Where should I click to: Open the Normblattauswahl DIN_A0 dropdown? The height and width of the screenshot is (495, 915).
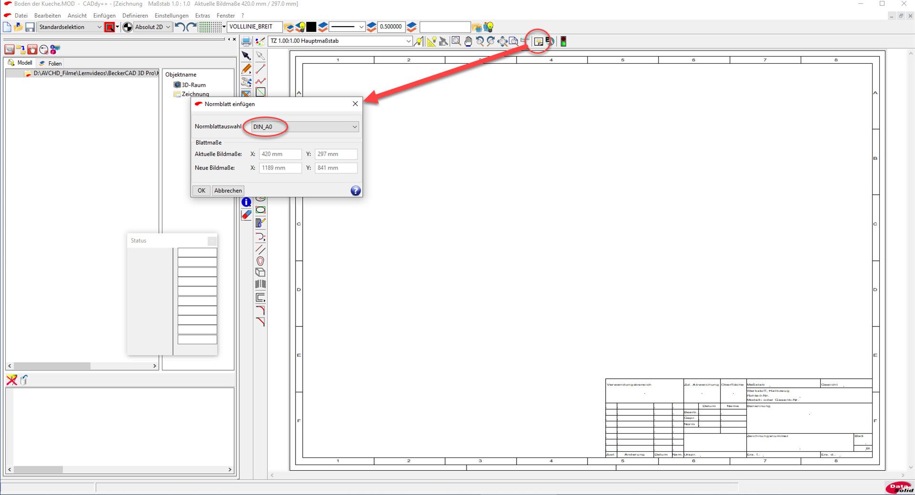point(305,127)
